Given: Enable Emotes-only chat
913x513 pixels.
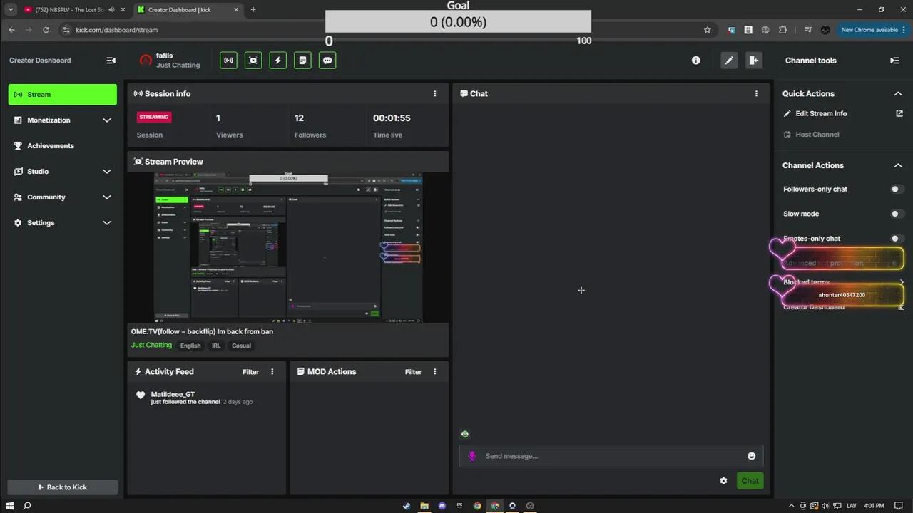Looking at the screenshot, I should [895, 239].
